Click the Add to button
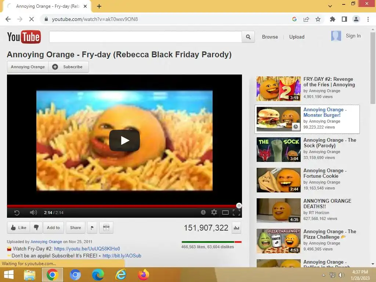This screenshot has width=376, height=282. [x=53, y=228]
